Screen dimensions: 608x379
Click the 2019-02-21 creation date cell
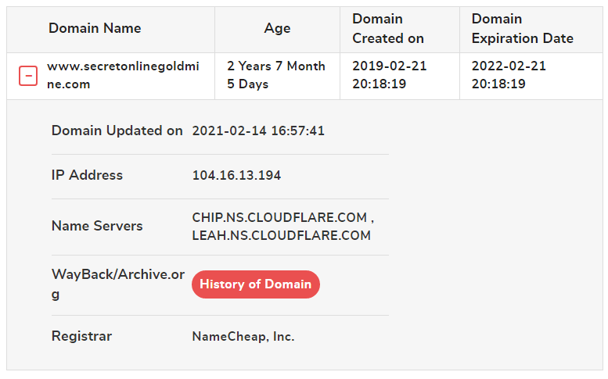390,75
